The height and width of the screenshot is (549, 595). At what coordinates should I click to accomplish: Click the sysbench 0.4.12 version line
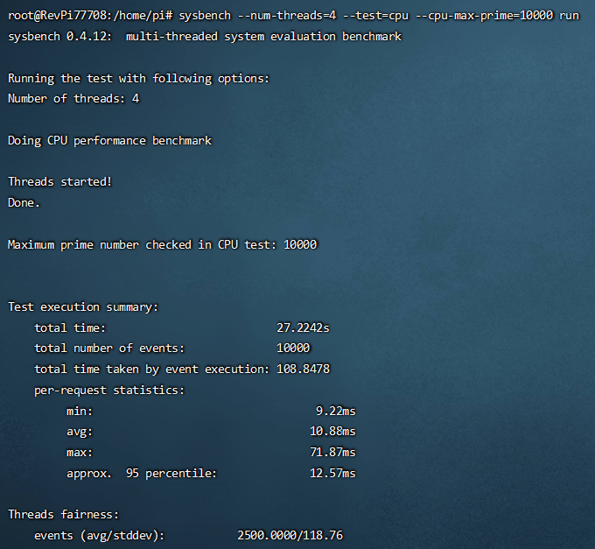[204, 36]
